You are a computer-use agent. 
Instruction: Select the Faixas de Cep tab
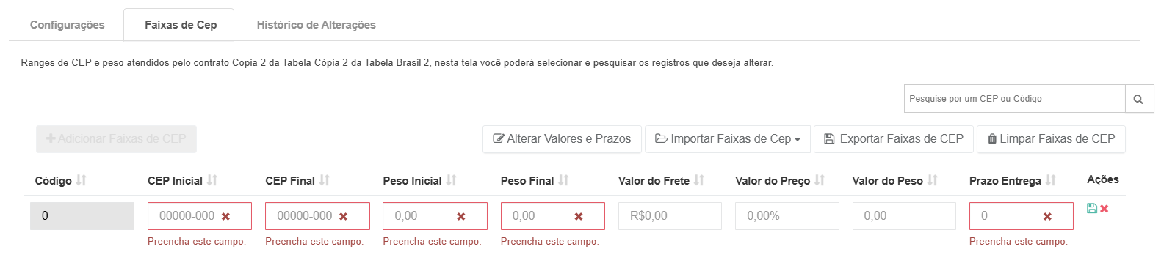[x=181, y=25]
